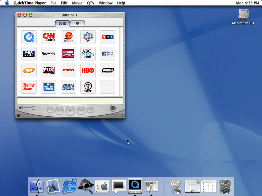Click the fast forward button

point(81,110)
